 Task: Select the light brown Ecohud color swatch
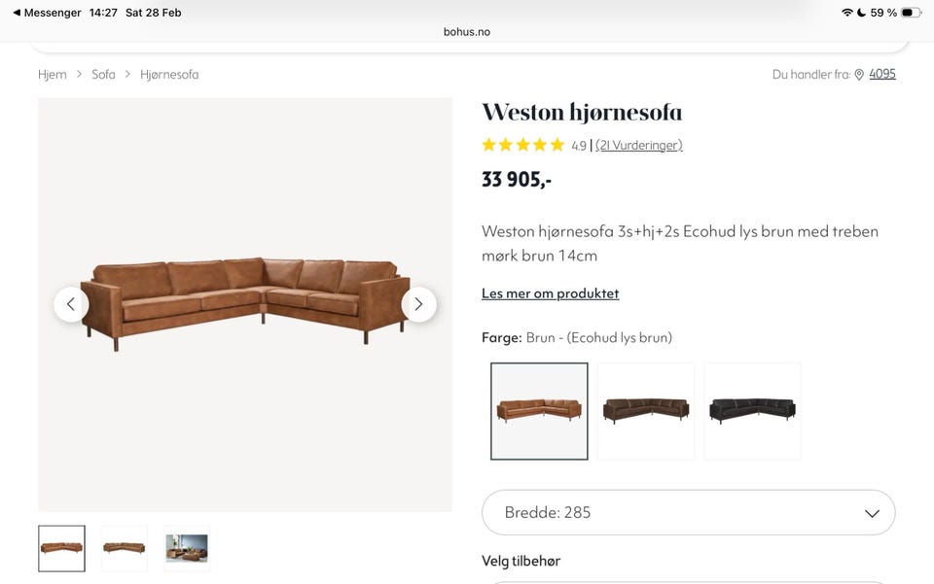[x=539, y=412]
